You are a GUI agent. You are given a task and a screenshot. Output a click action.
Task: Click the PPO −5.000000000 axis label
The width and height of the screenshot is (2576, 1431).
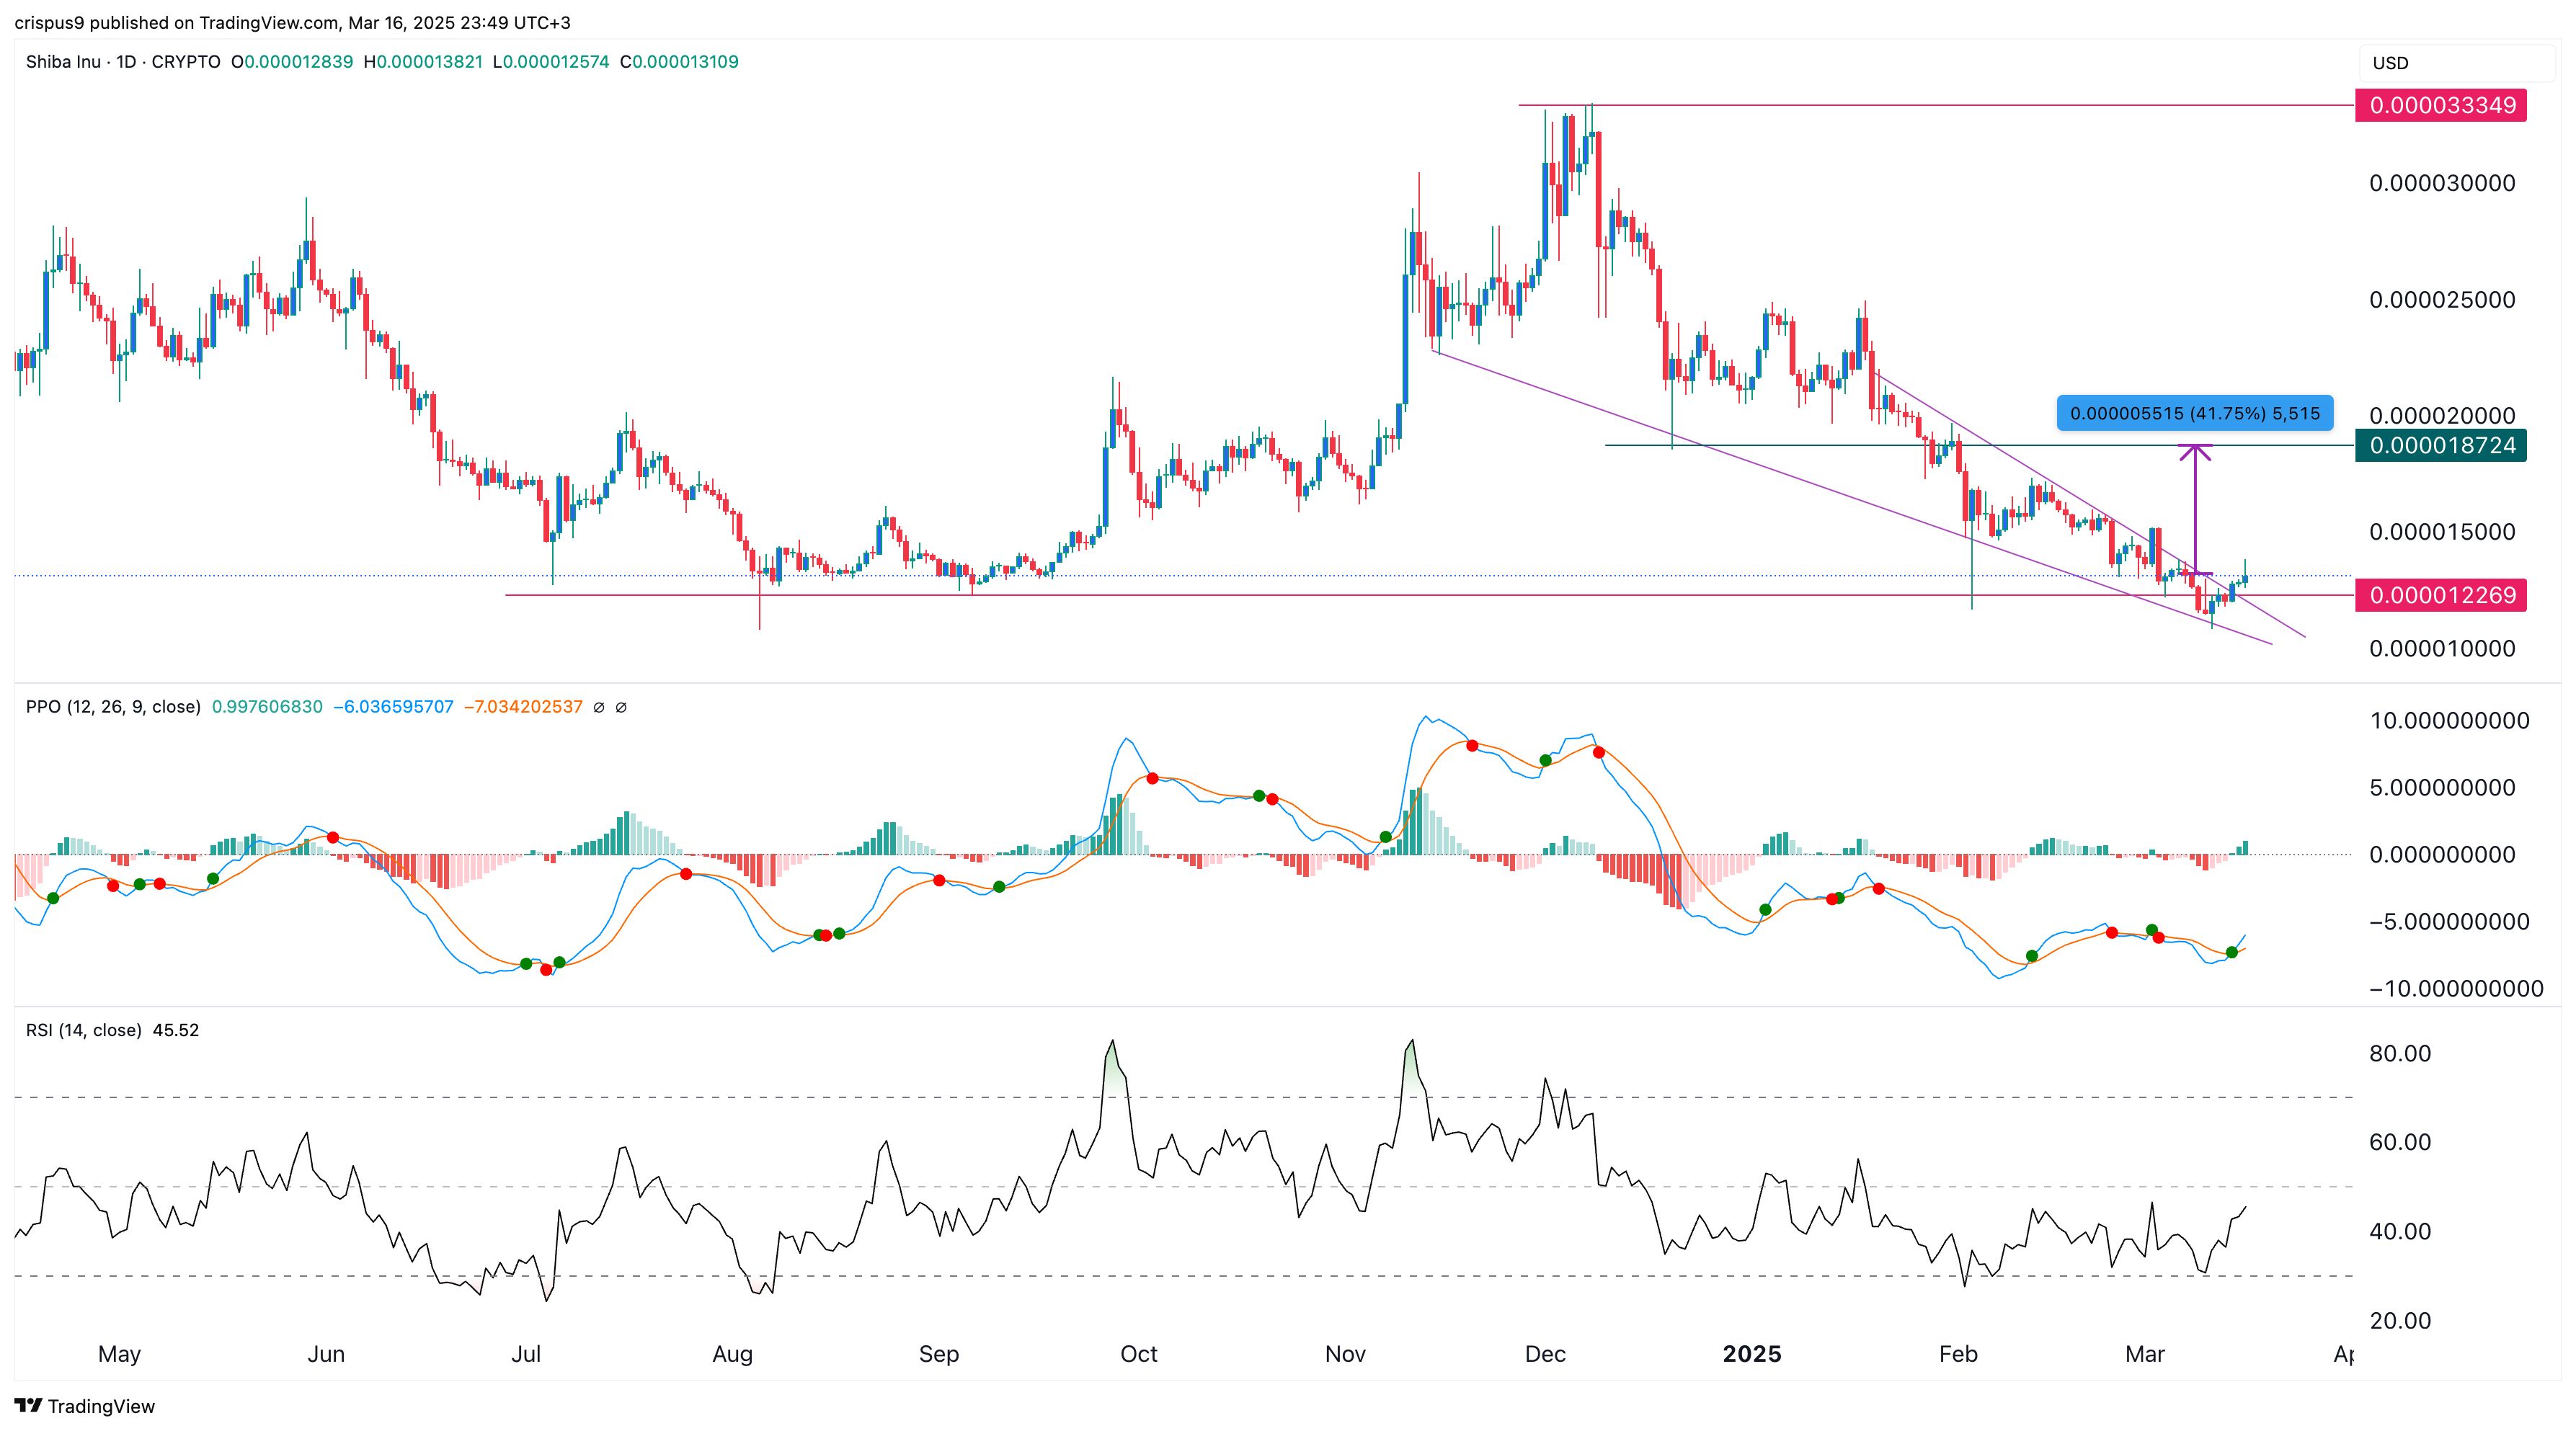point(2449,922)
